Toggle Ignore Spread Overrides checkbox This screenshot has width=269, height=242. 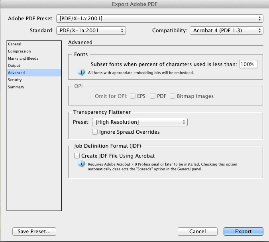point(95,132)
